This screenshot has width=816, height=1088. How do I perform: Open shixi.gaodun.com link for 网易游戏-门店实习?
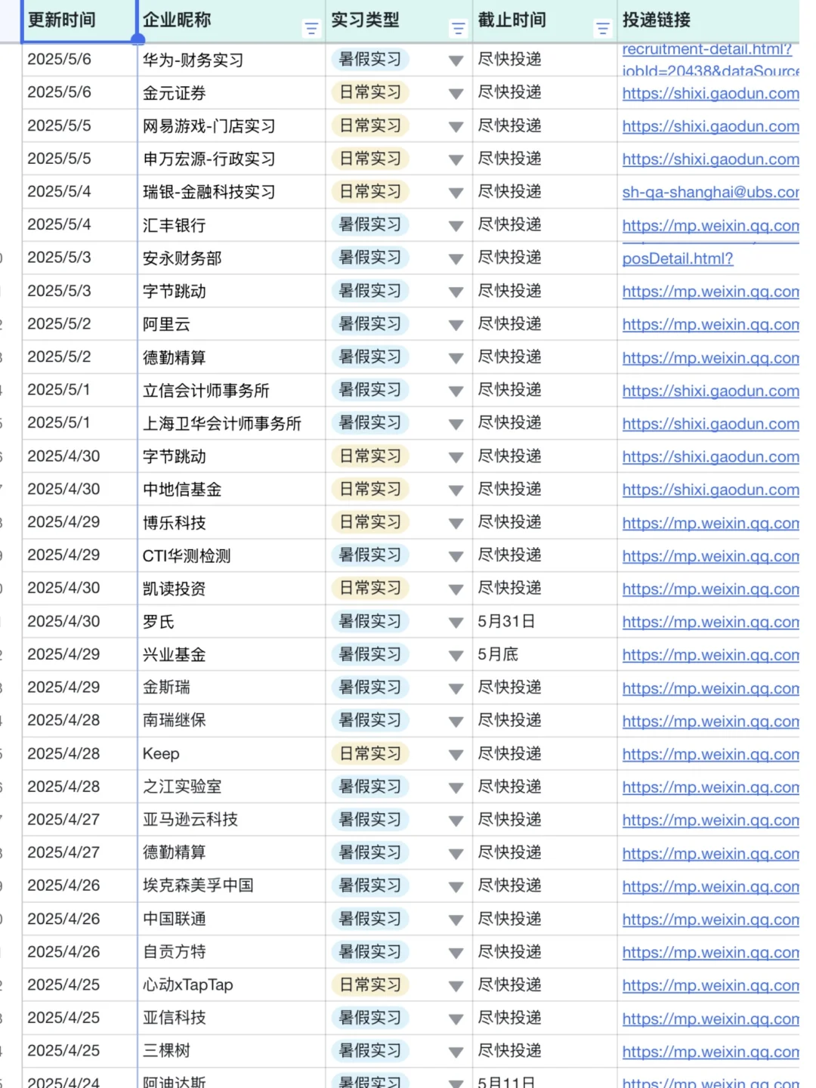(710, 127)
